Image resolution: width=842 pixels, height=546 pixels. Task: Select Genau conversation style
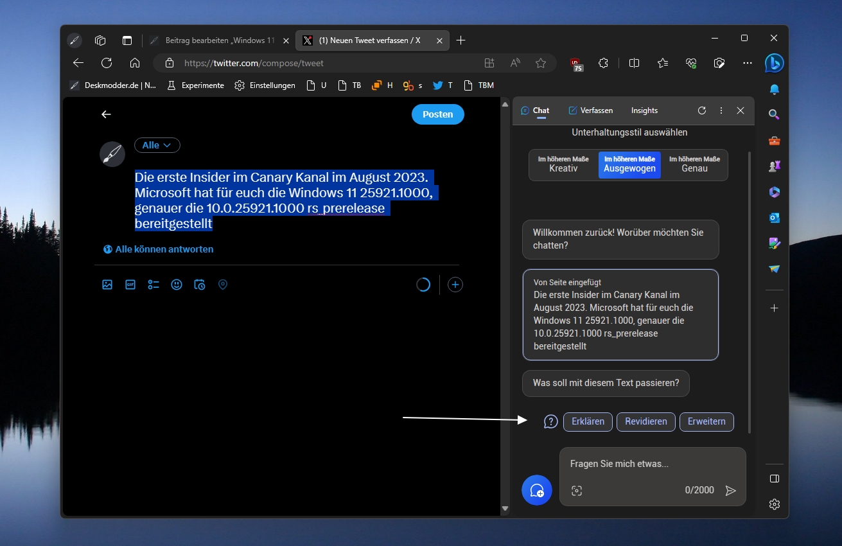[x=694, y=164]
